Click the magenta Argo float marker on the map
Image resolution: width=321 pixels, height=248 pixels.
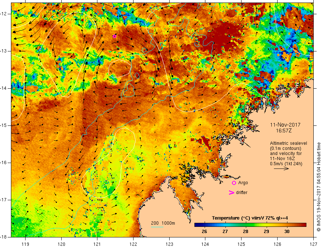coord(115,36)
